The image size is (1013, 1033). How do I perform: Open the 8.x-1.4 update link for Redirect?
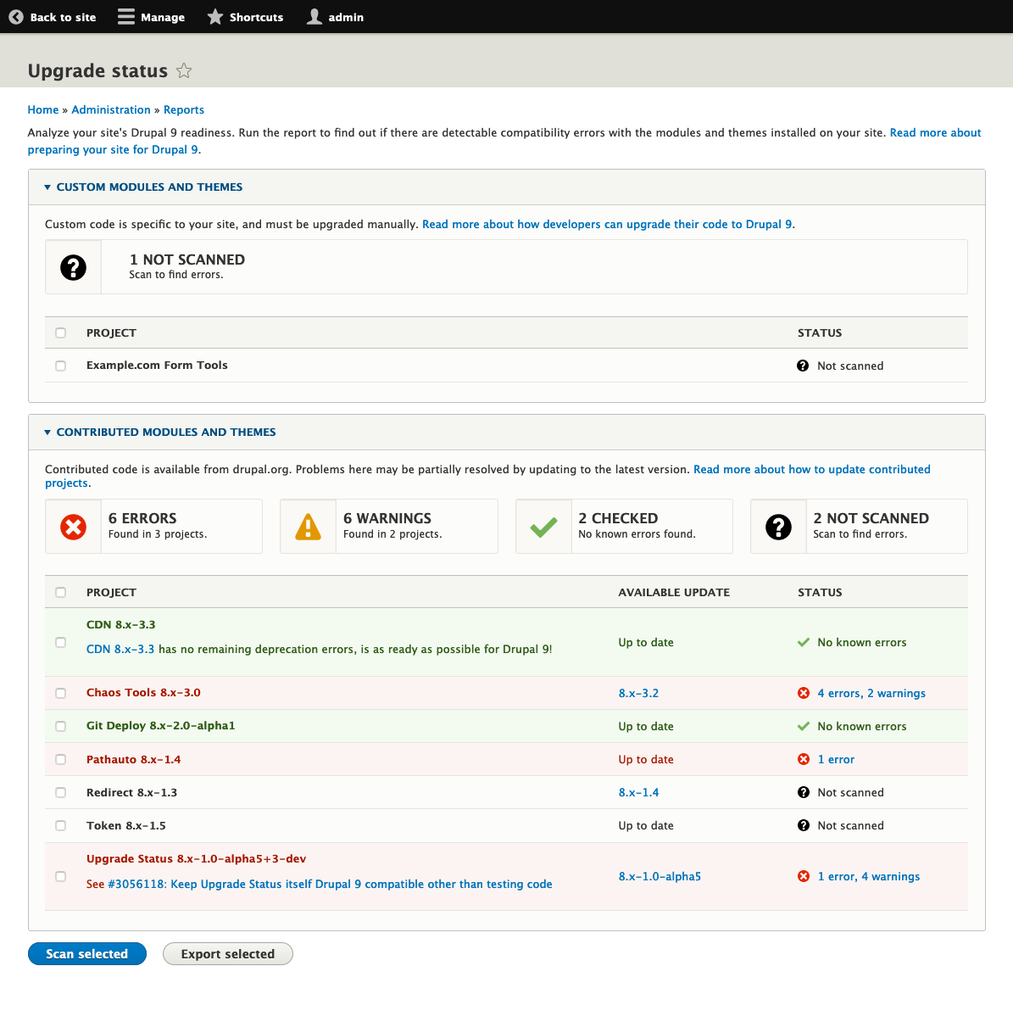tap(638, 792)
